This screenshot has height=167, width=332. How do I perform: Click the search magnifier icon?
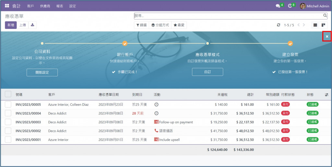click(325, 16)
